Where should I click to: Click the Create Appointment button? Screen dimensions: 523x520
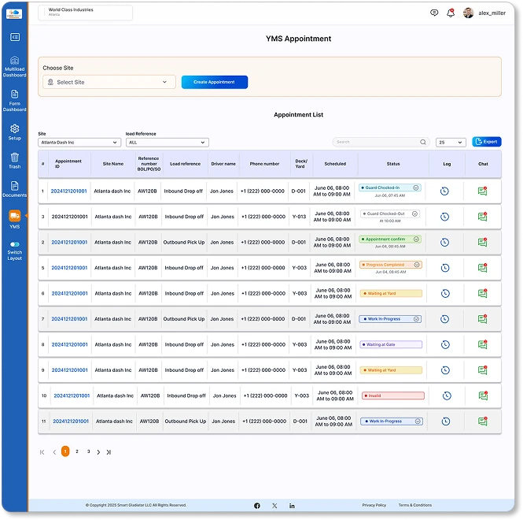point(214,82)
